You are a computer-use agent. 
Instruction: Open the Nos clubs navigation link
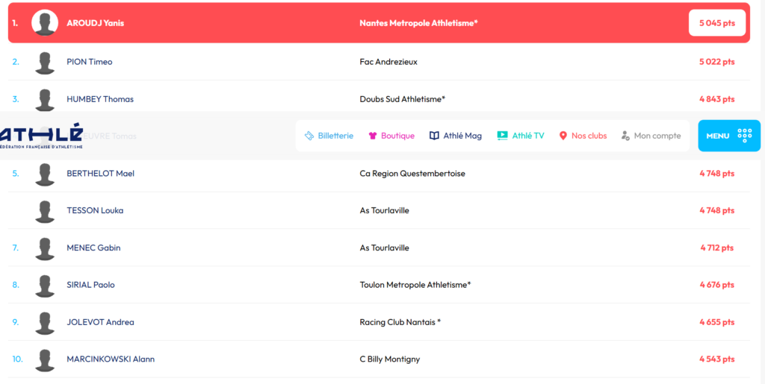click(x=589, y=136)
